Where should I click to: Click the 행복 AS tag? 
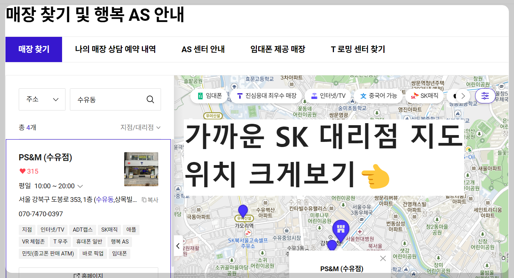click(x=120, y=242)
